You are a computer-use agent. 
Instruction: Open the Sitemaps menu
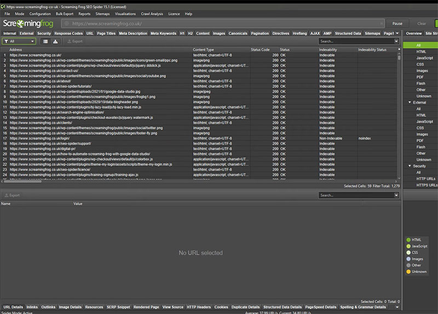click(x=102, y=14)
